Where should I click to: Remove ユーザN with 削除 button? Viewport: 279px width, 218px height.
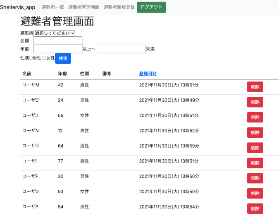pos(255,132)
